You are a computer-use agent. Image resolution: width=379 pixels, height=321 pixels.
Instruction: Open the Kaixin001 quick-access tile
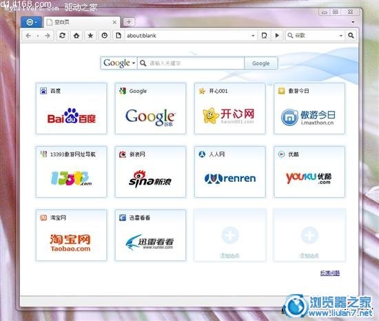click(230, 108)
